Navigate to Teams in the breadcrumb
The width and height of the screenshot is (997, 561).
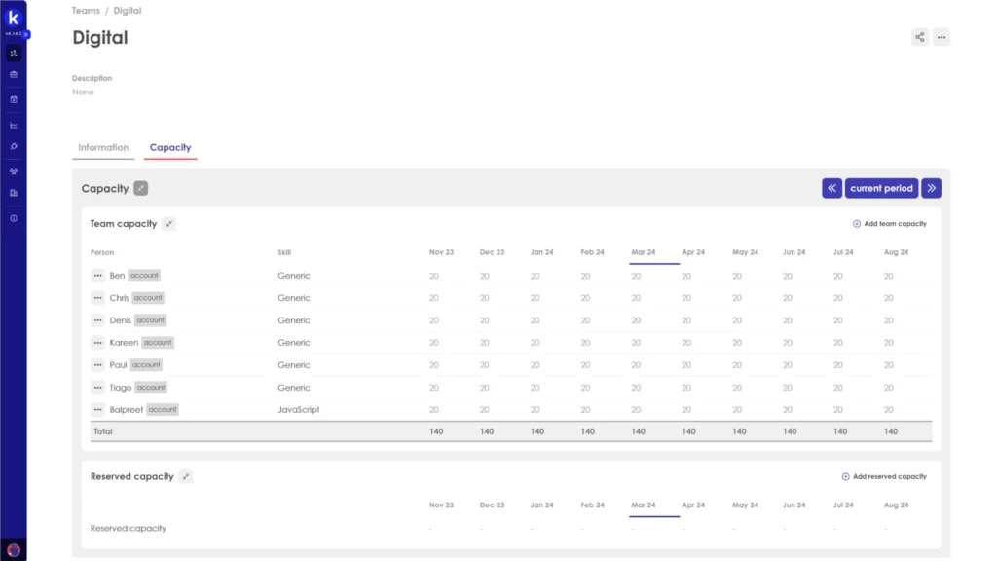pyautogui.click(x=86, y=11)
